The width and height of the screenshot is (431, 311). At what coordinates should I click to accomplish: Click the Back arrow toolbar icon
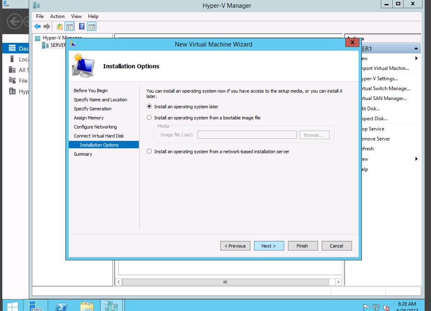click(37, 27)
